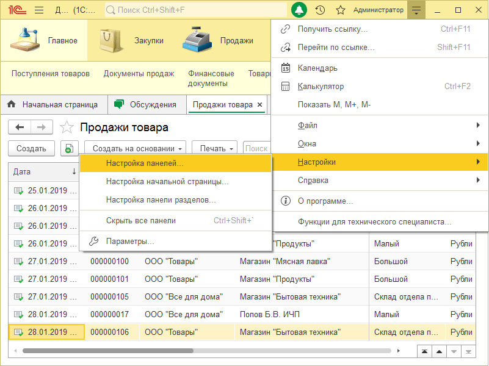
Task: Expand Создать на основании dropdown
Action: pos(135,148)
